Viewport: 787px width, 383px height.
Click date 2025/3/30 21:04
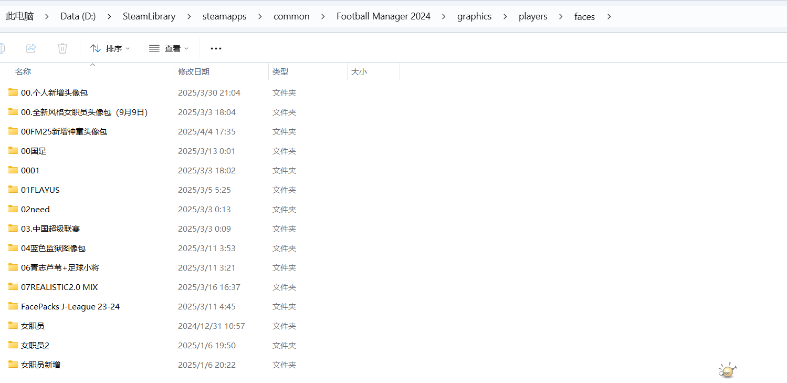[209, 92]
